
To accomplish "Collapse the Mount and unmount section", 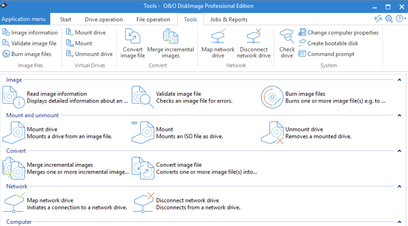I will click(399, 115).
